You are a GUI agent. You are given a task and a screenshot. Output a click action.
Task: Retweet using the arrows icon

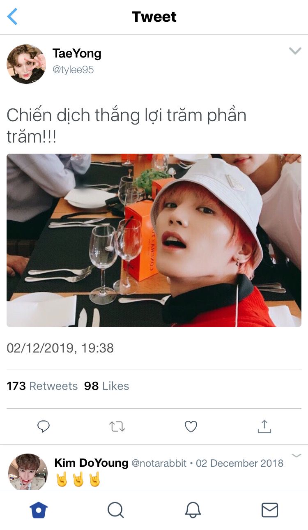point(117,427)
